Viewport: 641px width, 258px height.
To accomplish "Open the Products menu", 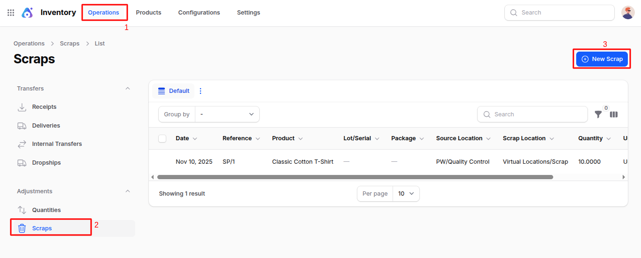I will coord(148,13).
